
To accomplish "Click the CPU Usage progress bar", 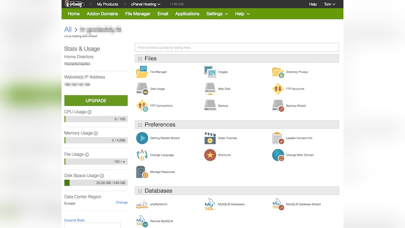I will tap(96, 119).
